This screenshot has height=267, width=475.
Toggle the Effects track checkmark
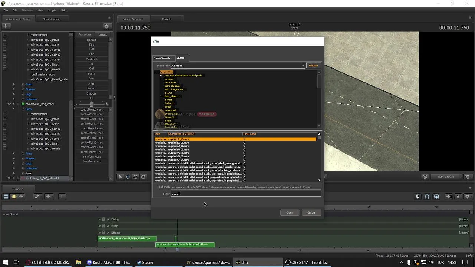point(108,233)
